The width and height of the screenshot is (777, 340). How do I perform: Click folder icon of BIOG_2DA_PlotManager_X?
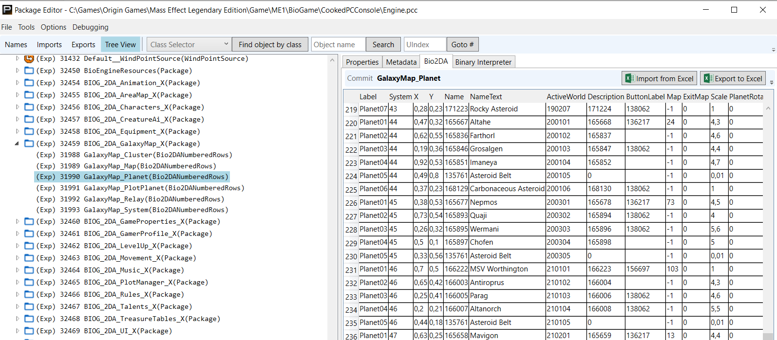(29, 282)
